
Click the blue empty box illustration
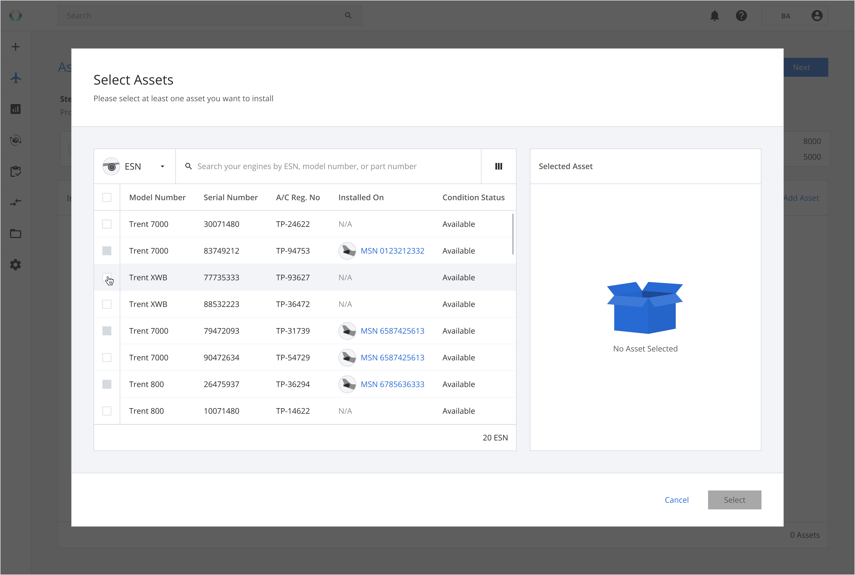tap(645, 308)
